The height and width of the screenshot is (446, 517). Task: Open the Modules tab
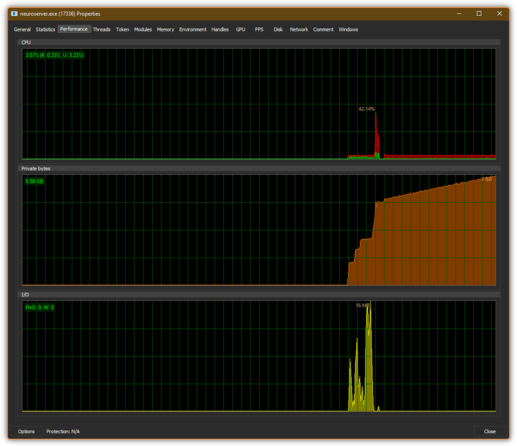pos(143,29)
